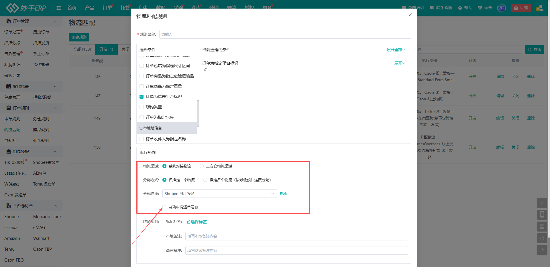Image resolution: width=550 pixels, height=267 pixels.
Task: Open the user account avatar
Action: [x=539, y=8]
